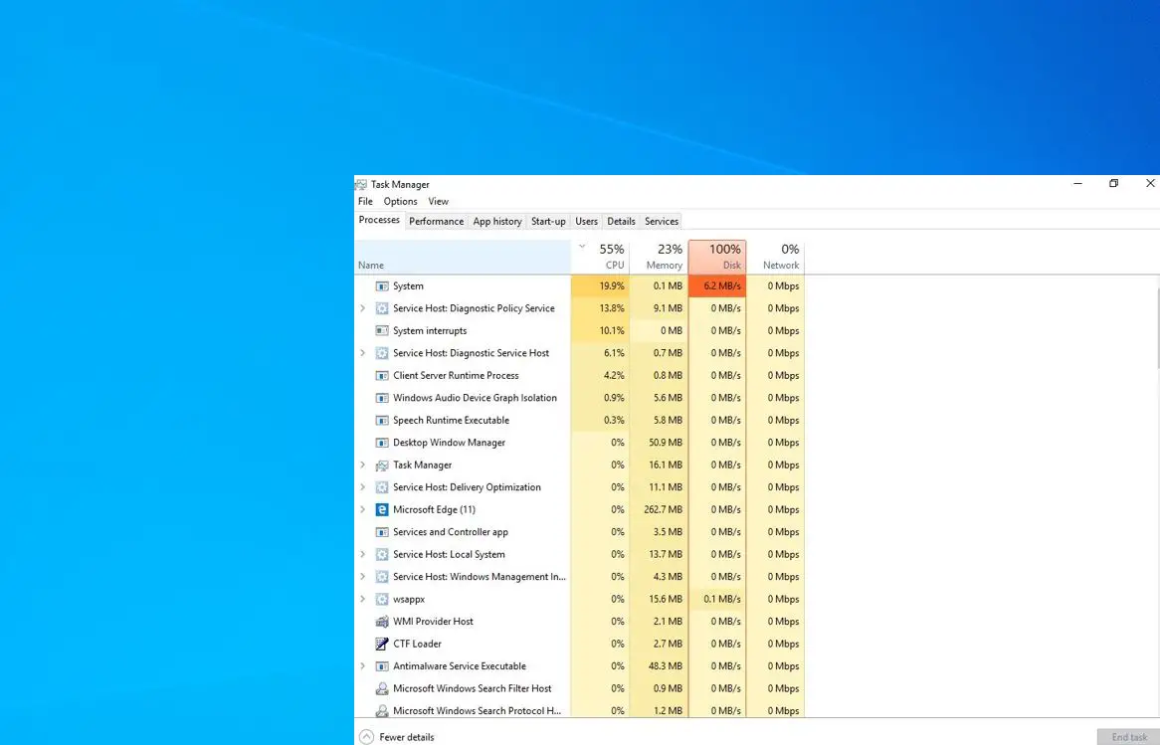Click the wsappx process icon
This screenshot has width=1160, height=745.
click(382, 599)
